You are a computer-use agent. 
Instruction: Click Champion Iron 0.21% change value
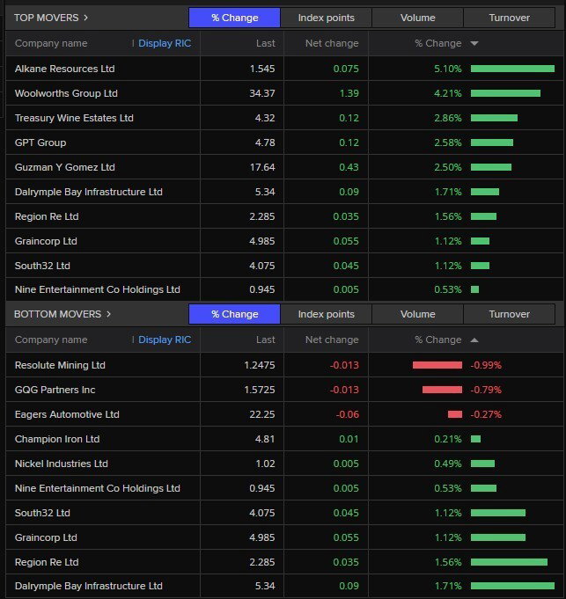click(448, 439)
